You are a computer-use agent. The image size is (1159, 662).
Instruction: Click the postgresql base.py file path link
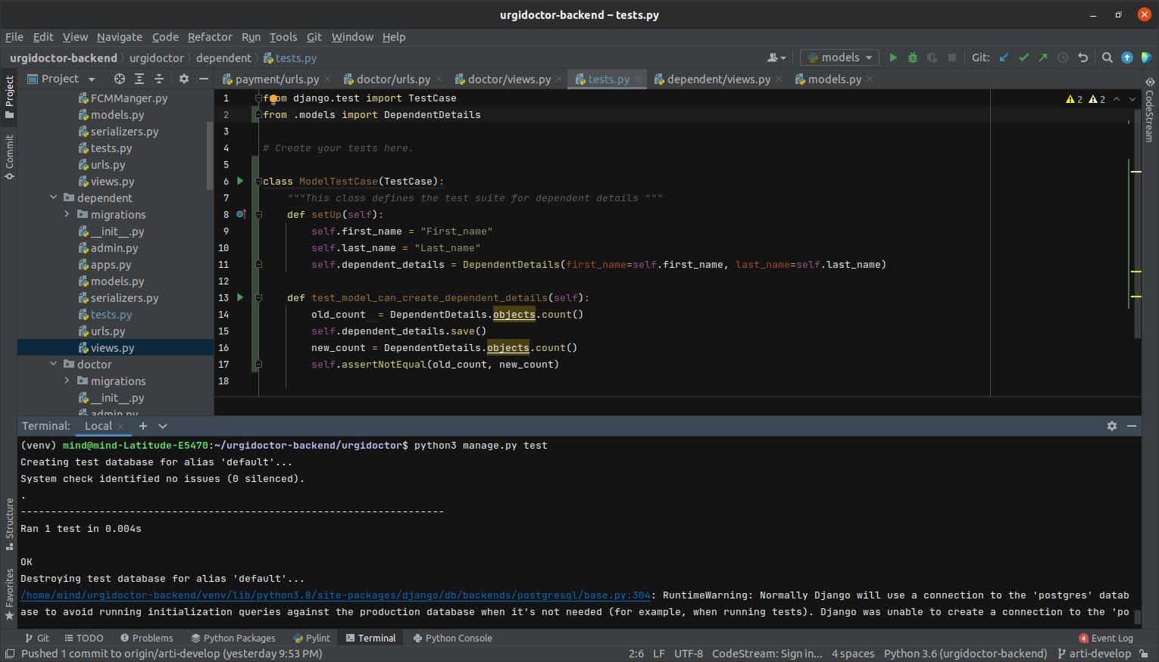tap(336, 595)
